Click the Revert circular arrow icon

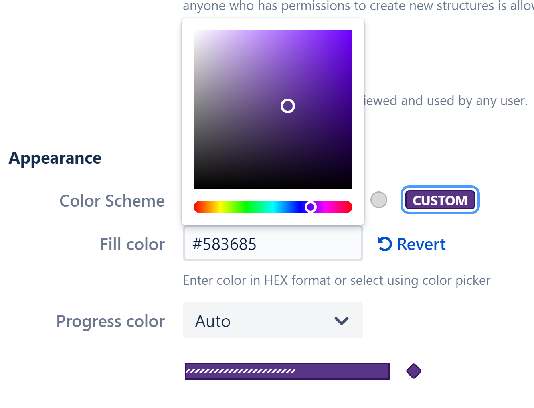pyautogui.click(x=384, y=244)
